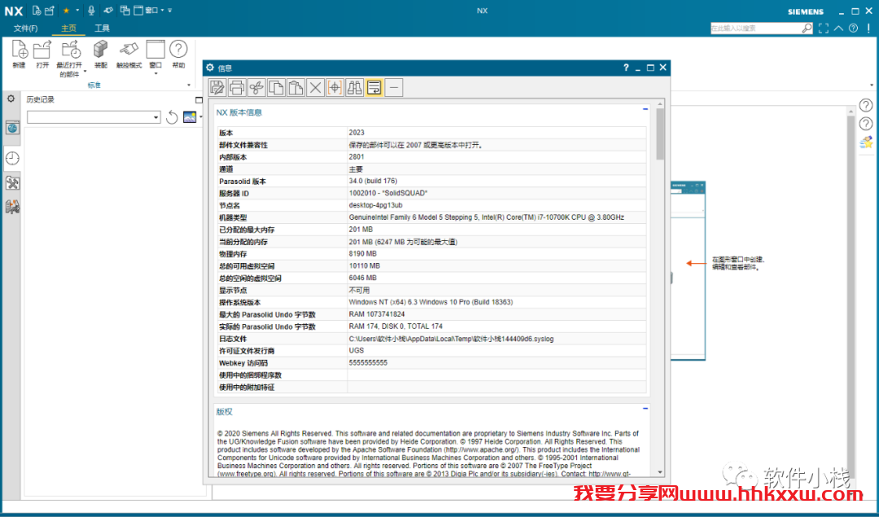Open the quick access toolbar customize arrow
The height and width of the screenshot is (517, 879).
coord(170,11)
